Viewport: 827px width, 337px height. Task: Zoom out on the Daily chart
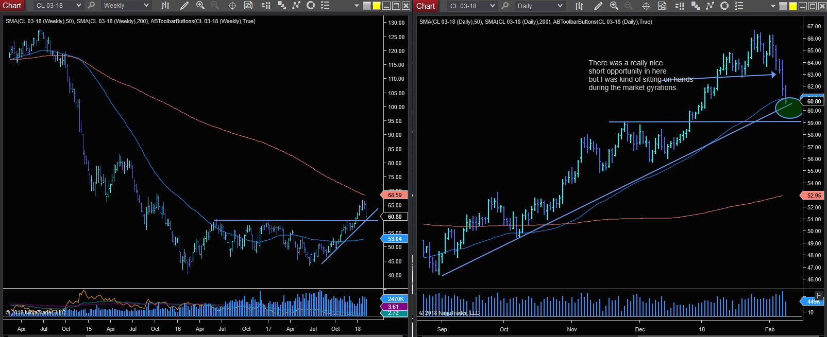coord(629,6)
